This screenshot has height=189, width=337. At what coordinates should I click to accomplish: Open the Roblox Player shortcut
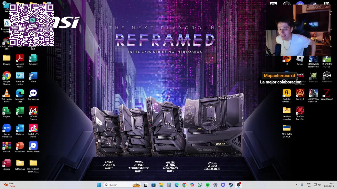click(33, 147)
